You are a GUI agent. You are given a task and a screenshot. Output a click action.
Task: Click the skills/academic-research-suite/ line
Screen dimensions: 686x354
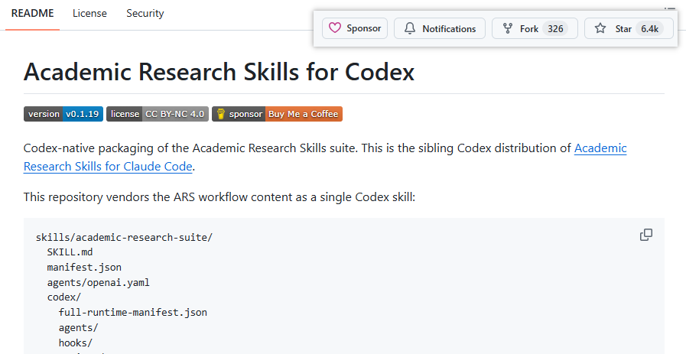(x=124, y=237)
